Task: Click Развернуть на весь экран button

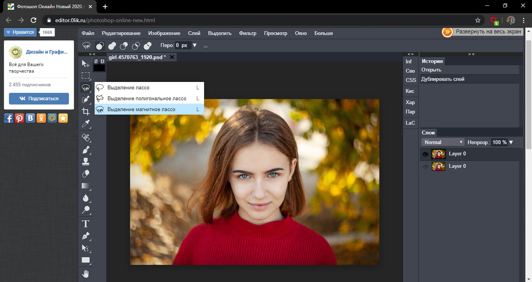Action: [482, 32]
